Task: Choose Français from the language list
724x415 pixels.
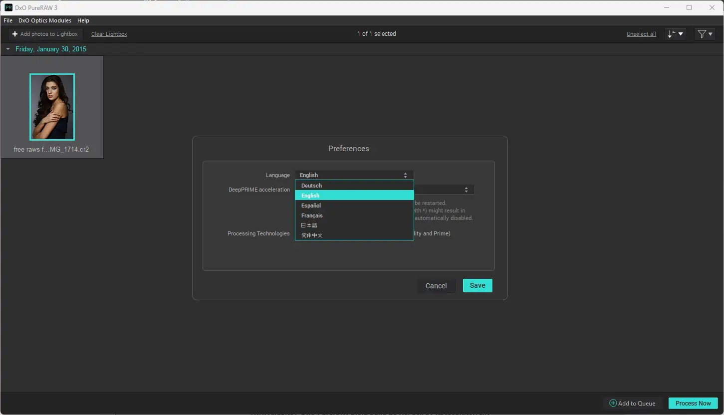Action: click(x=354, y=215)
